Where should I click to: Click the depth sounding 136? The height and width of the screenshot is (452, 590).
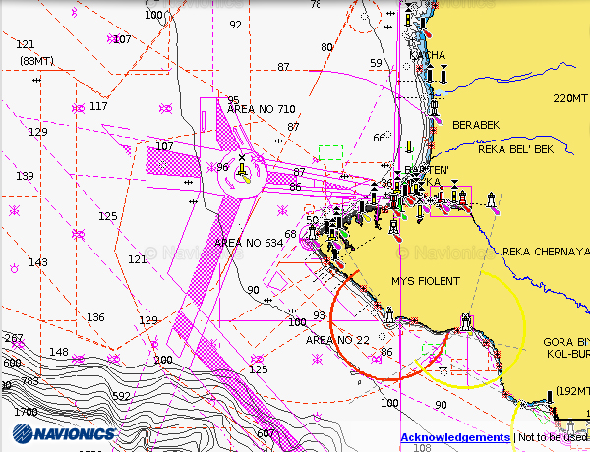95,317
